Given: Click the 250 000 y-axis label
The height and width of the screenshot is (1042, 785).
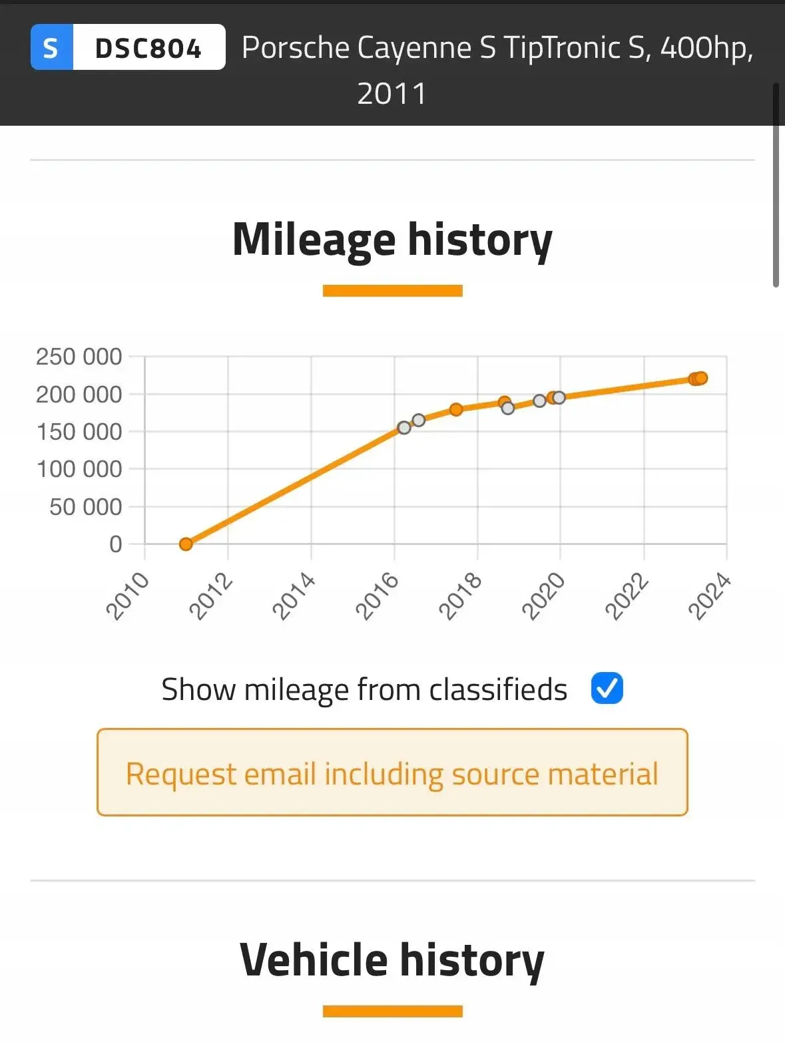Looking at the screenshot, I should tap(79, 357).
